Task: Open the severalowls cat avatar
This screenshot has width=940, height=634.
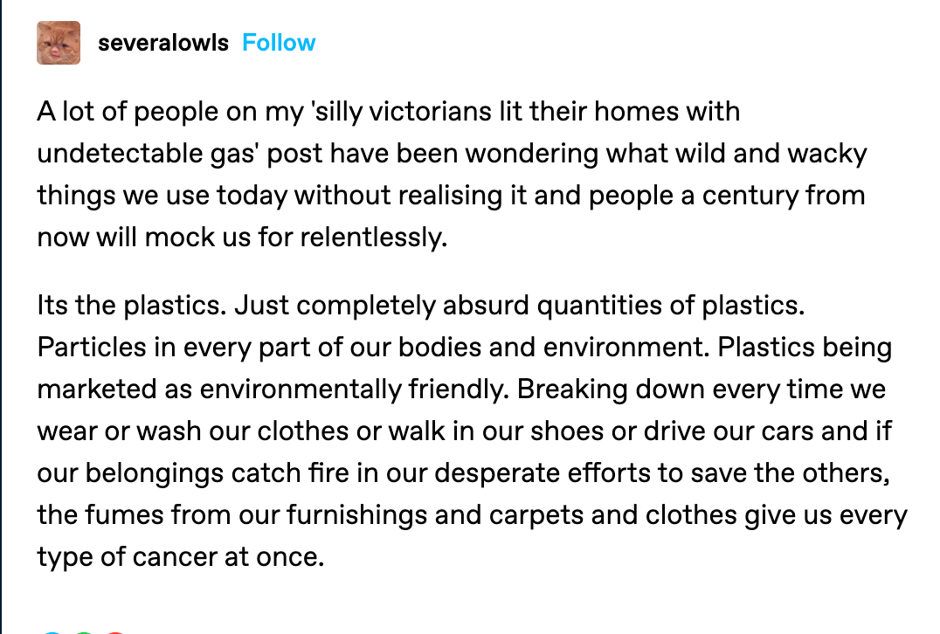Action: [x=59, y=43]
